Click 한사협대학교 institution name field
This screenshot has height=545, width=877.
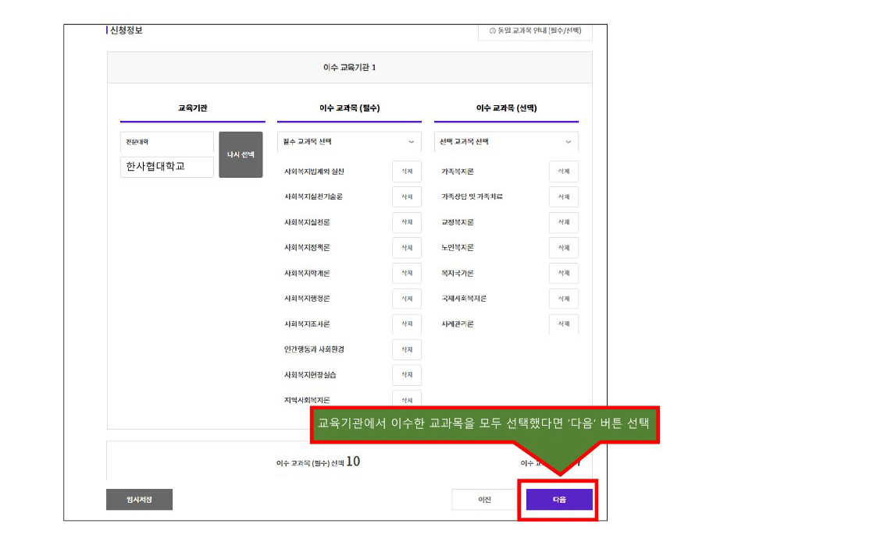[166, 166]
